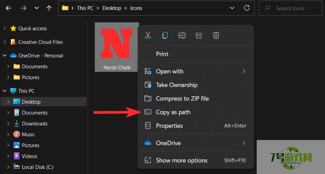The width and height of the screenshot is (325, 174).
Task: Open Documents under OneDrive
Action: 34,67
